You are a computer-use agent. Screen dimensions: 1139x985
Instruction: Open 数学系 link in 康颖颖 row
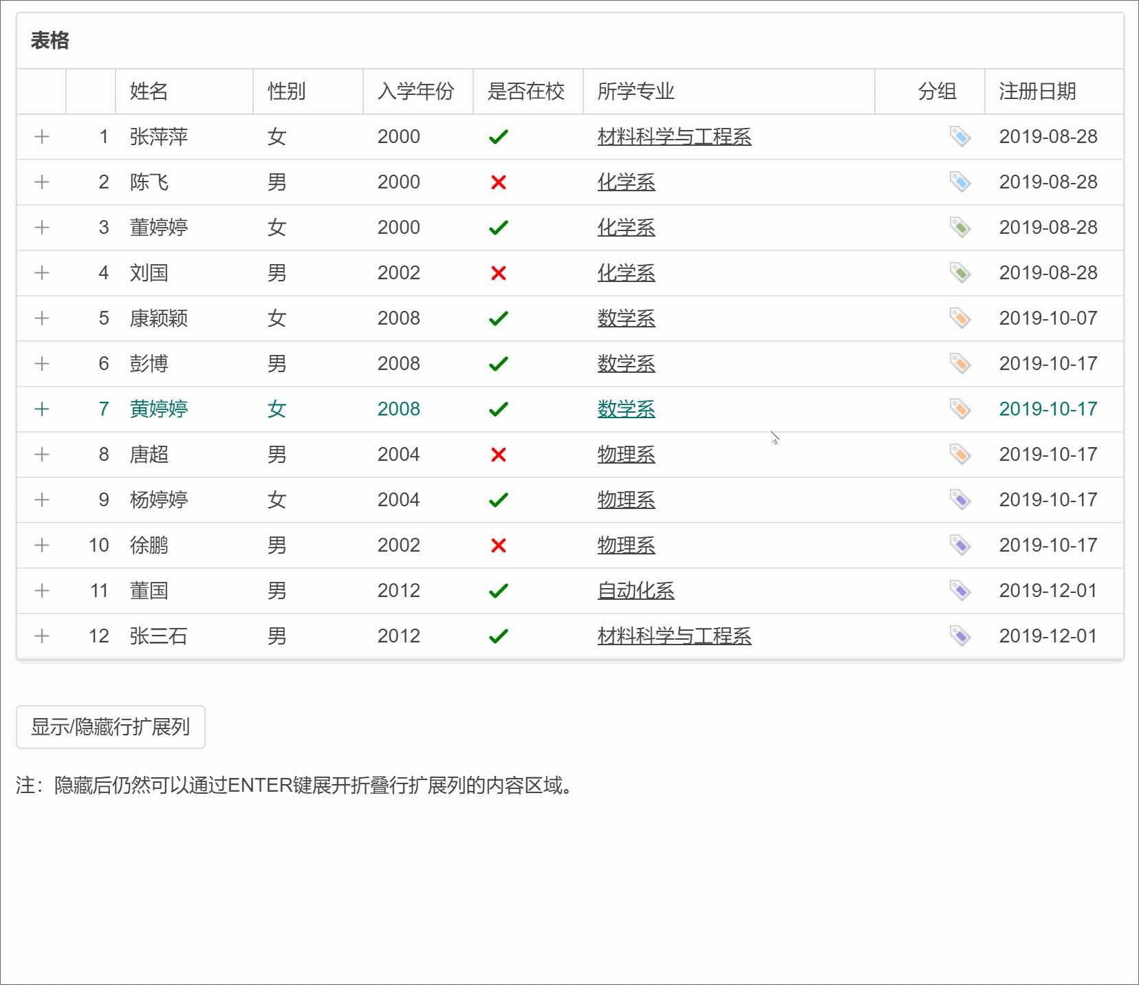click(x=627, y=318)
